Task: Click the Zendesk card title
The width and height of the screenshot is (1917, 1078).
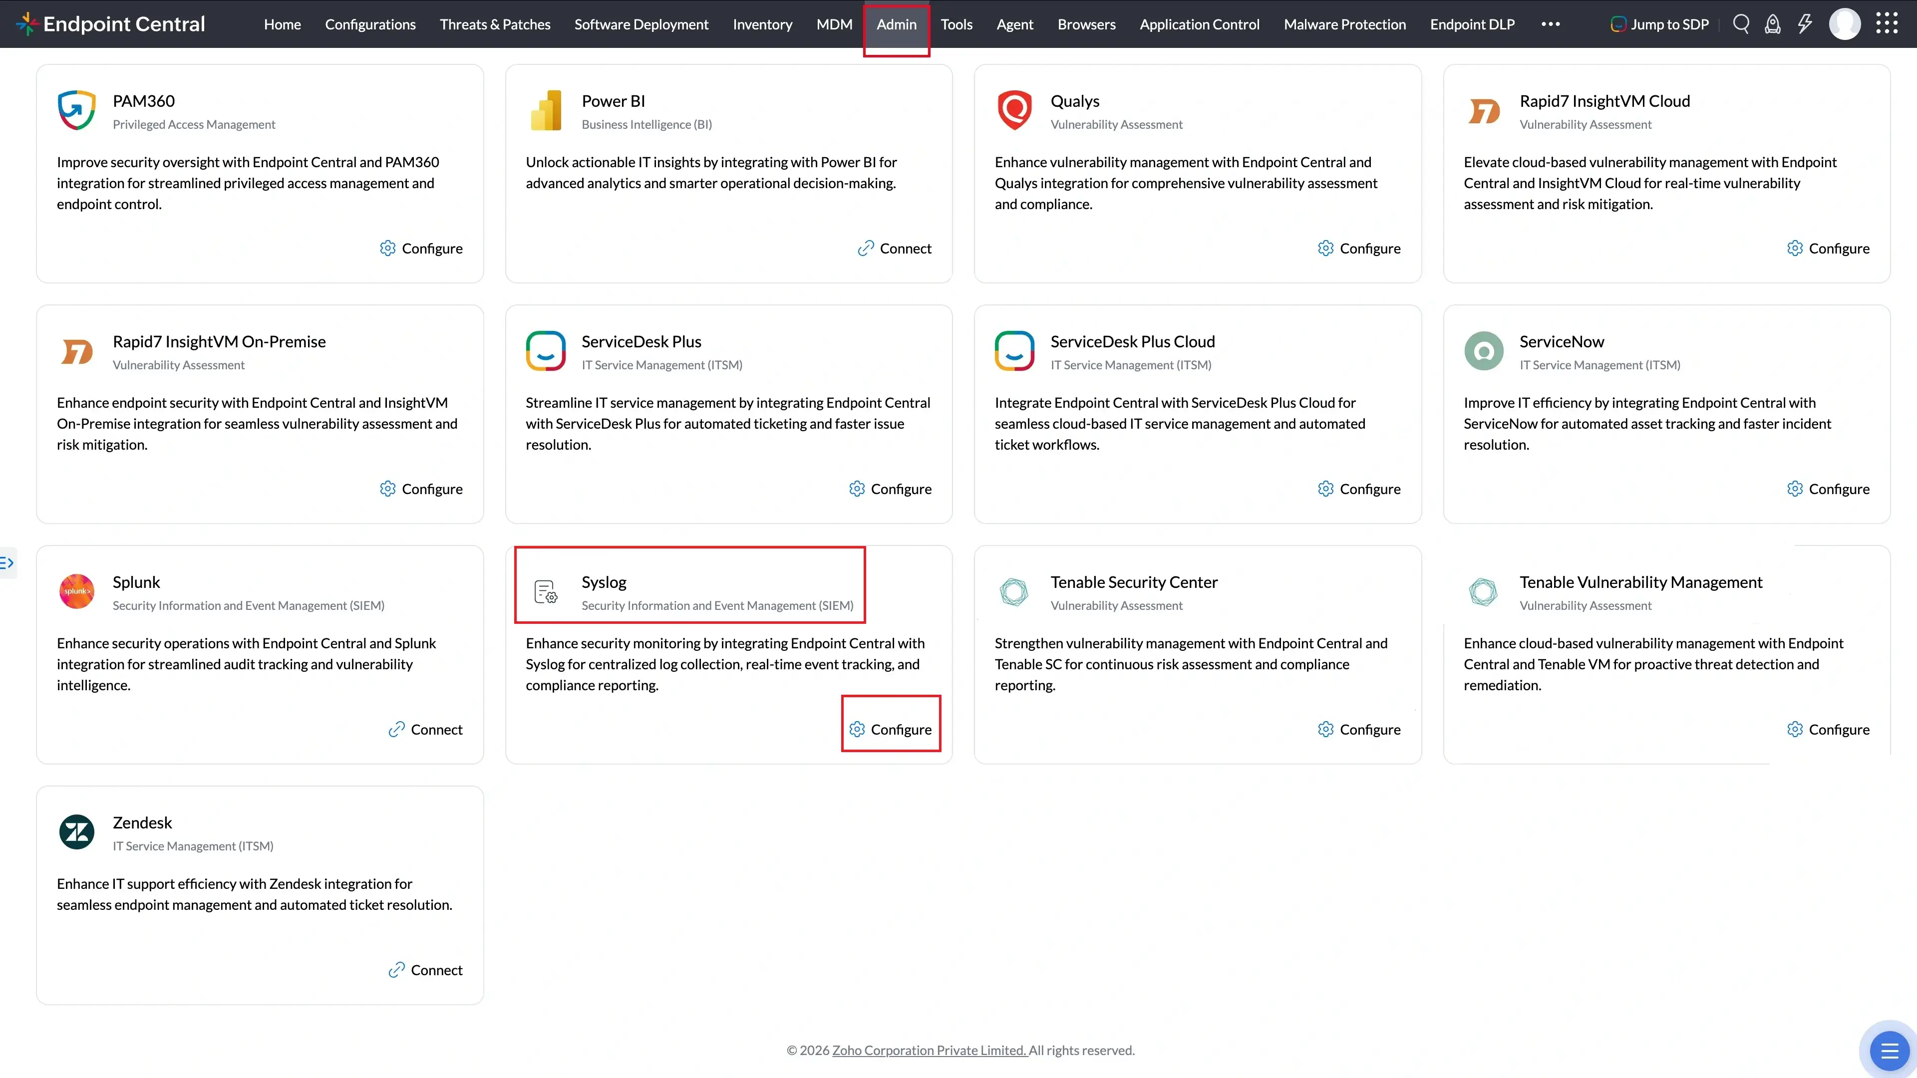Action: point(142,822)
